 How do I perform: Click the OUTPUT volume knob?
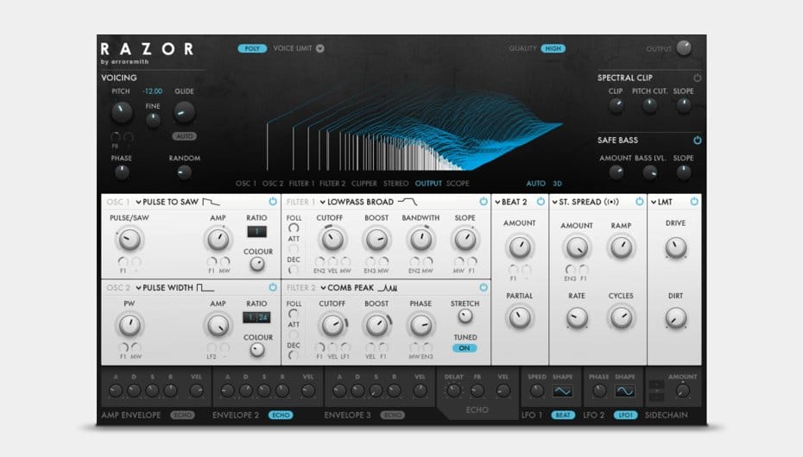point(684,48)
